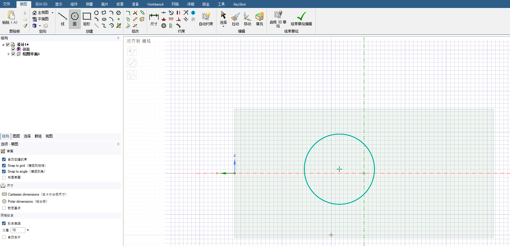
Task: Open the 公差 tolerance dropdown arrow
Action: click(x=28, y=230)
